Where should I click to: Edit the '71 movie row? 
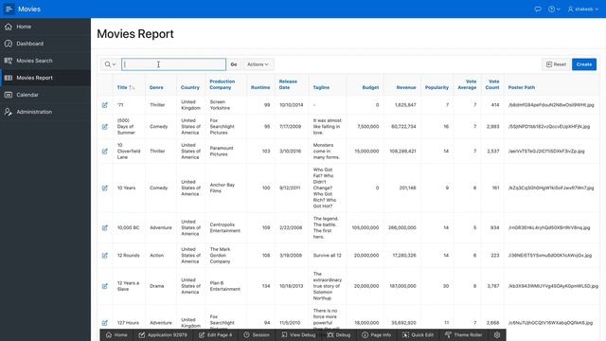[105, 105]
